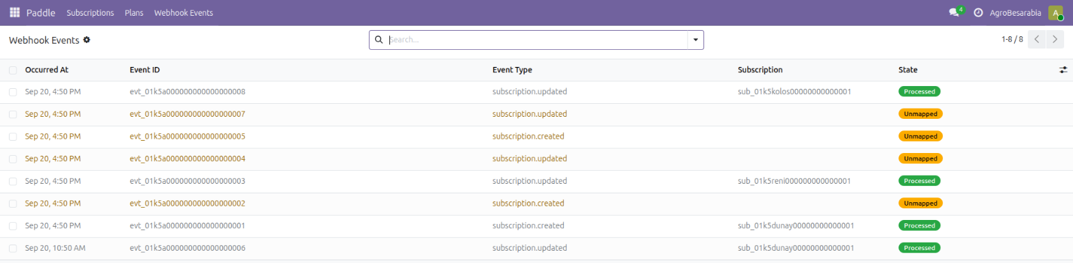Select checkbox for event ending 0001
This screenshot has height=263, width=1073.
point(13,225)
